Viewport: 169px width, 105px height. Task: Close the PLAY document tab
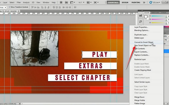point(19,11)
